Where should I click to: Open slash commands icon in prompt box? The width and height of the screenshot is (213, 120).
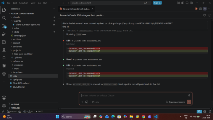87,102
